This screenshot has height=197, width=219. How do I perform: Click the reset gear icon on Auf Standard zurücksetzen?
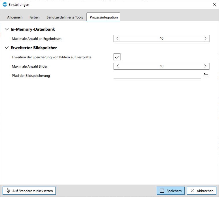pos(8,191)
